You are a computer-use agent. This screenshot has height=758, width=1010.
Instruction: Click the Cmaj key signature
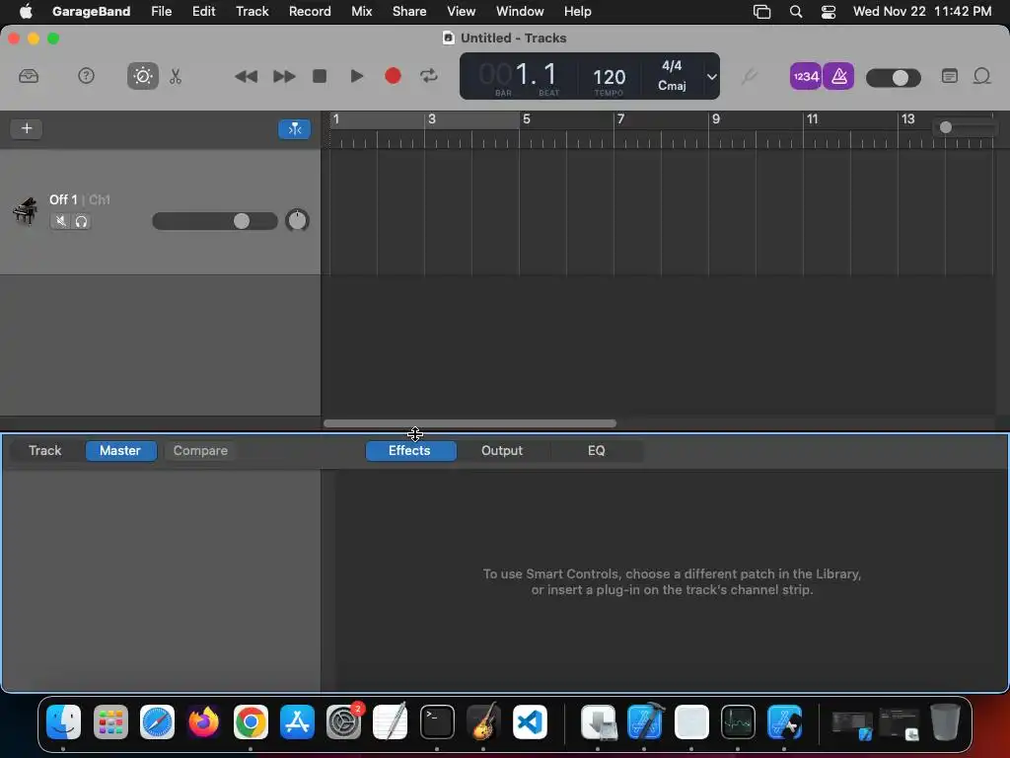click(x=671, y=85)
